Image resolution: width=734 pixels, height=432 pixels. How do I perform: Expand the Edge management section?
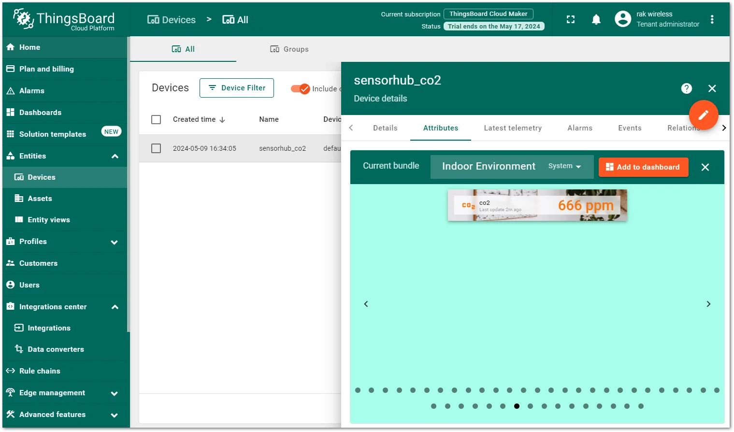(x=115, y=393)
